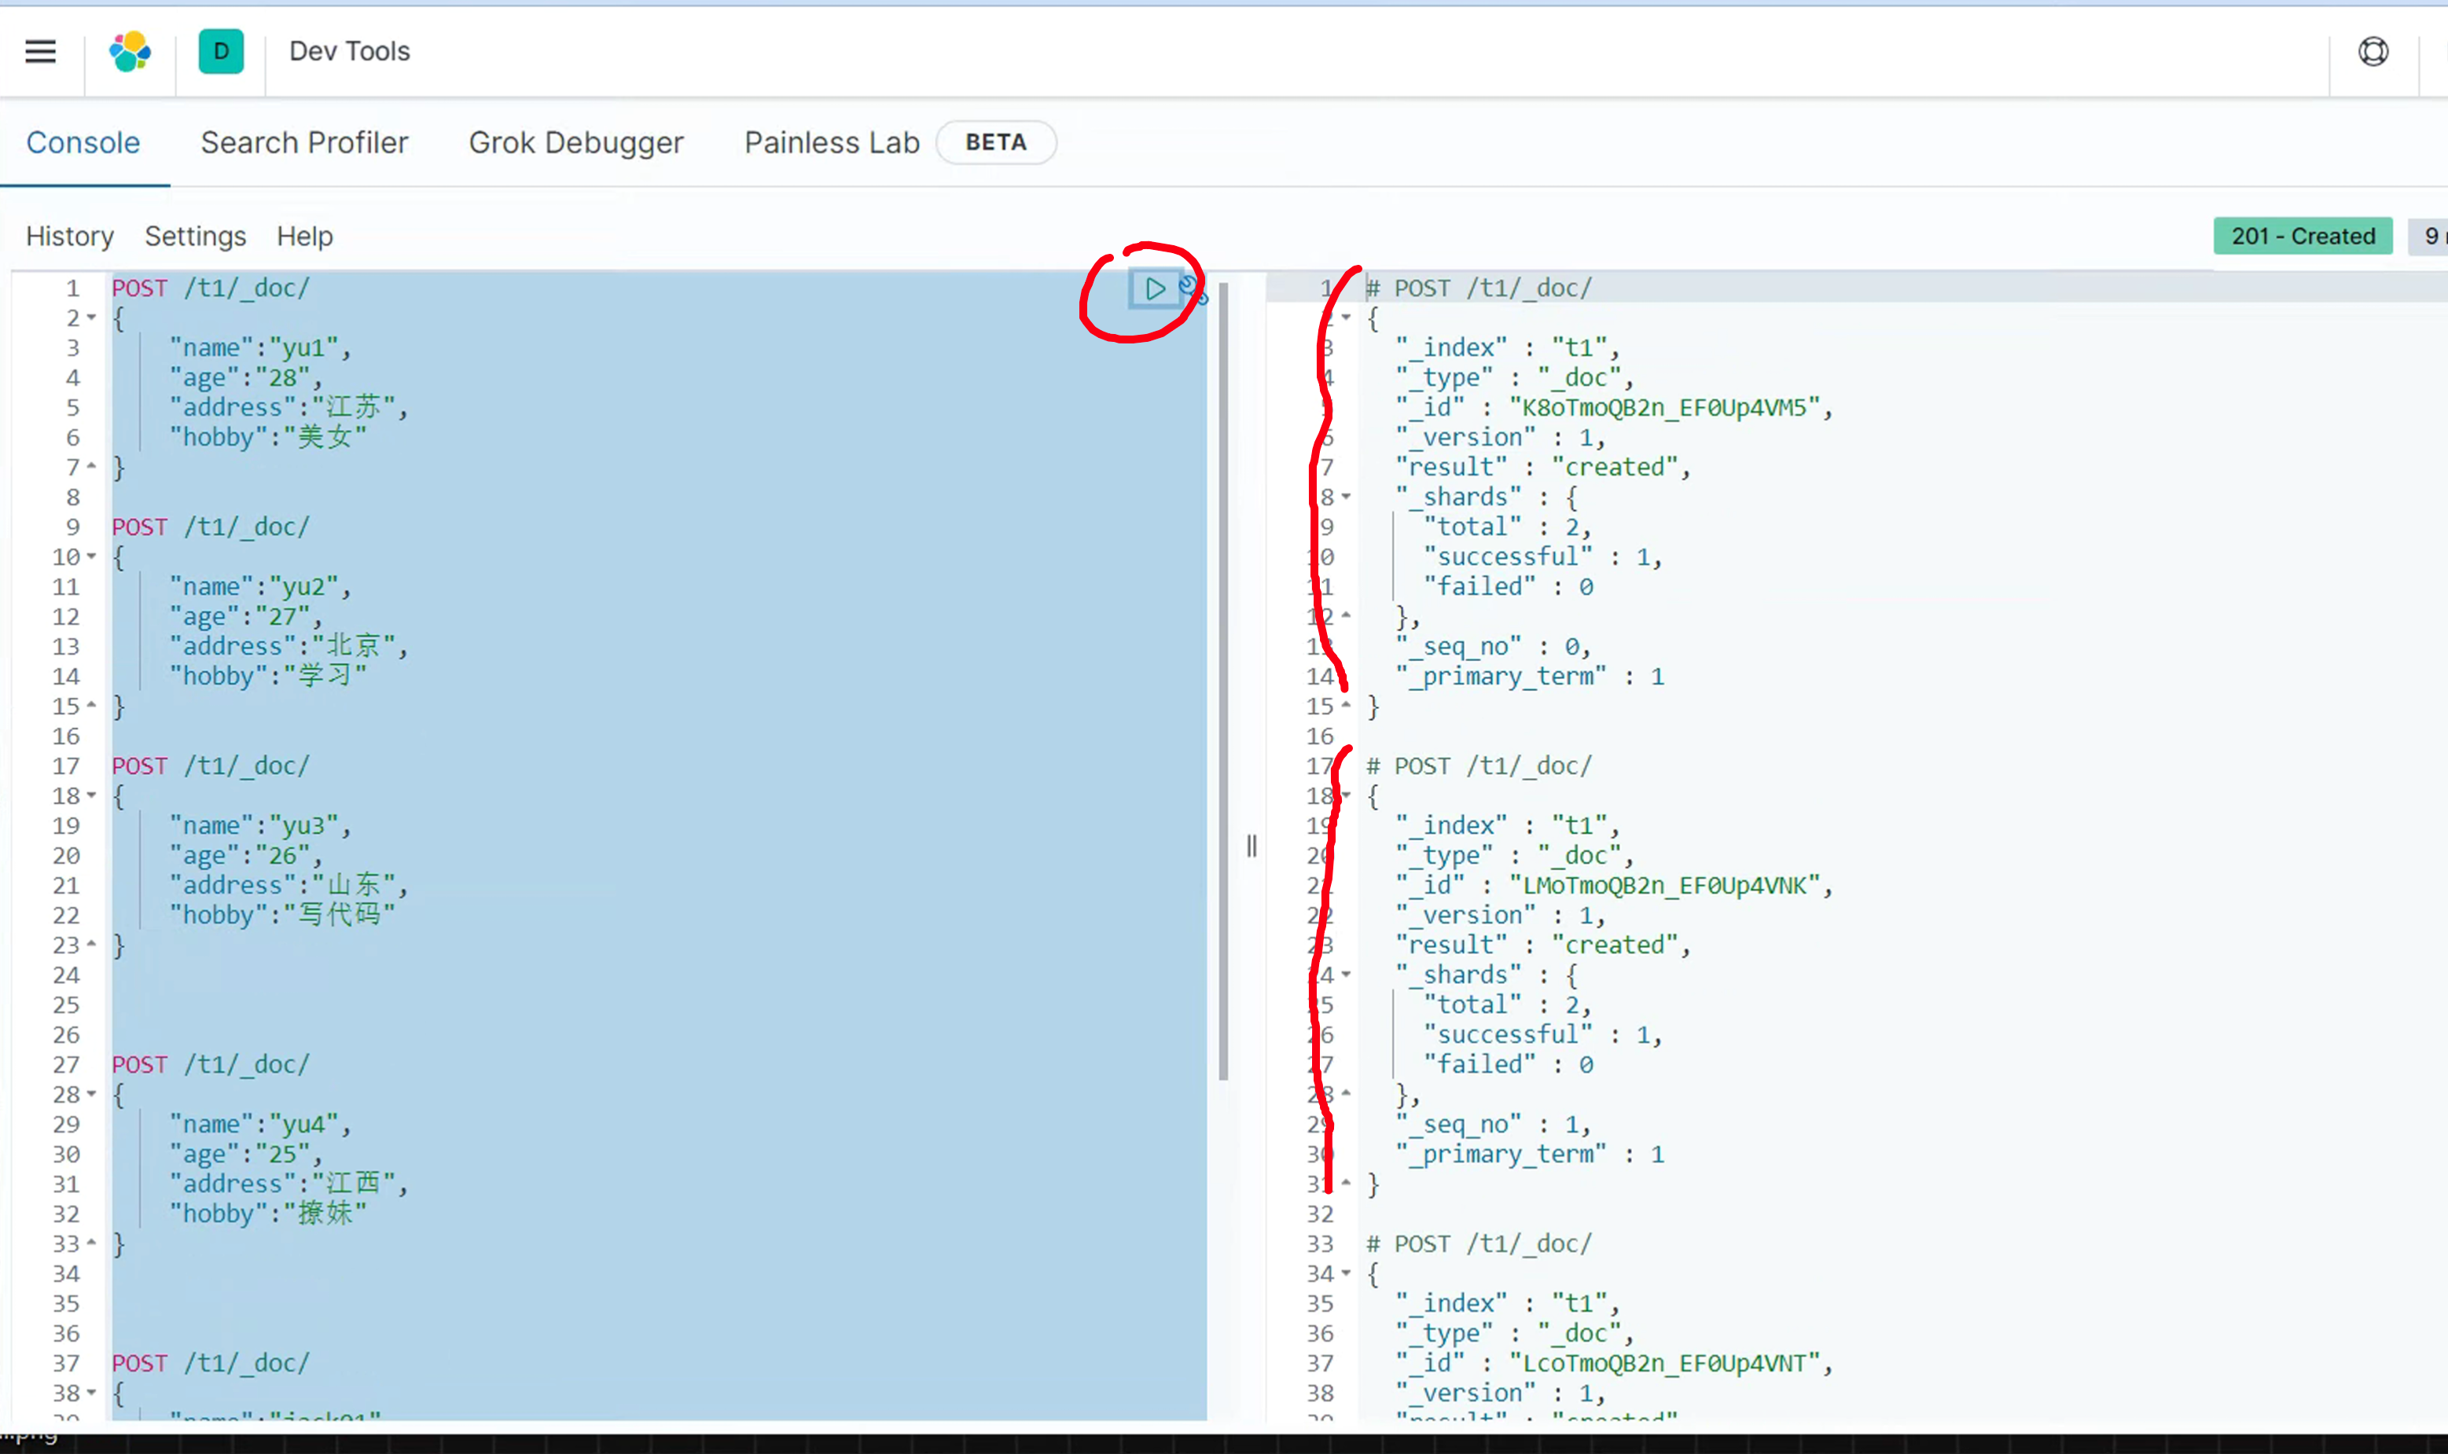
Task: Run request with the play button
Action: (x=1154, y=288)
